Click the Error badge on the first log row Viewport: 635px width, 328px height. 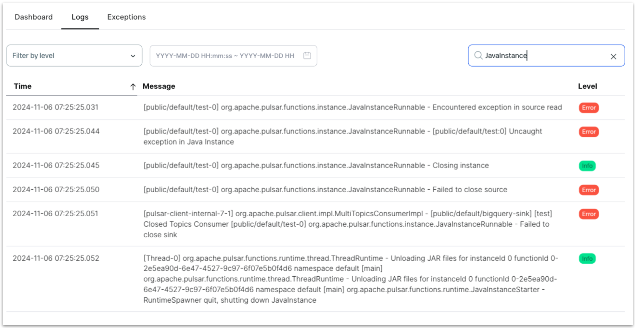point(589,108)
